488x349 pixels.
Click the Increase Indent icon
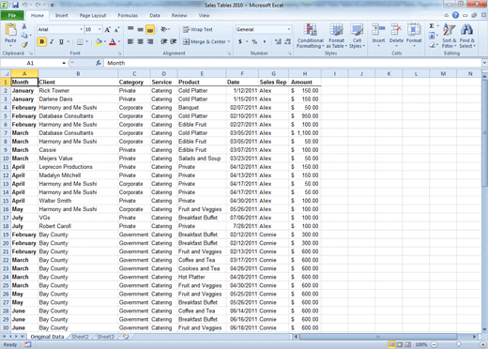(174, 41)
